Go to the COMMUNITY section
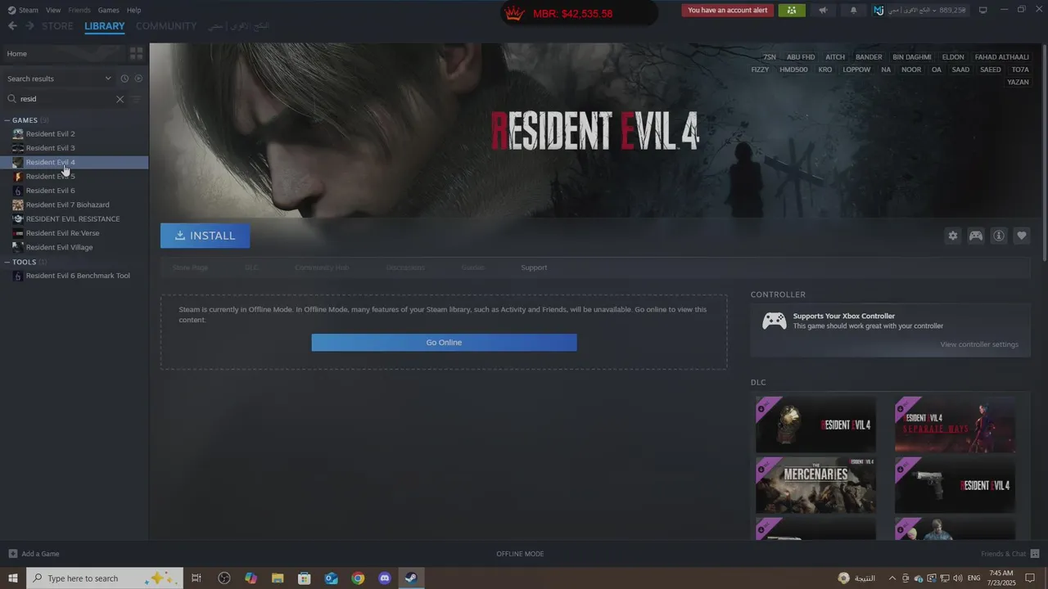This screenshot has width=1048, height=589. pyautogui.click(x=166, y=26)
